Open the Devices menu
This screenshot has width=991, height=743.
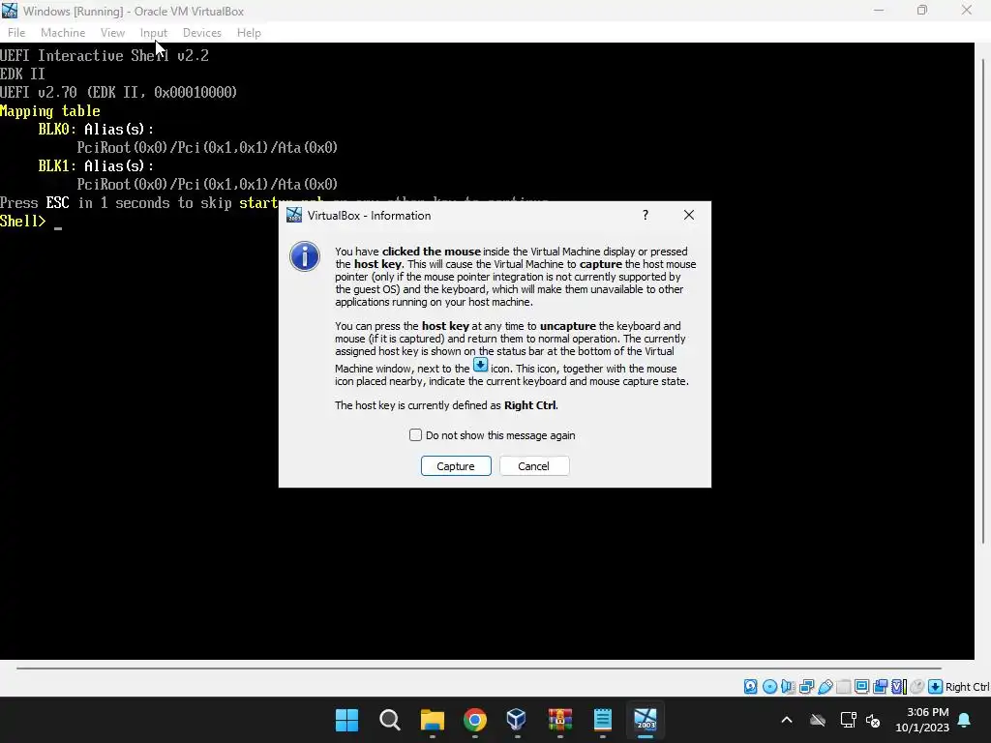pos(201,33)
